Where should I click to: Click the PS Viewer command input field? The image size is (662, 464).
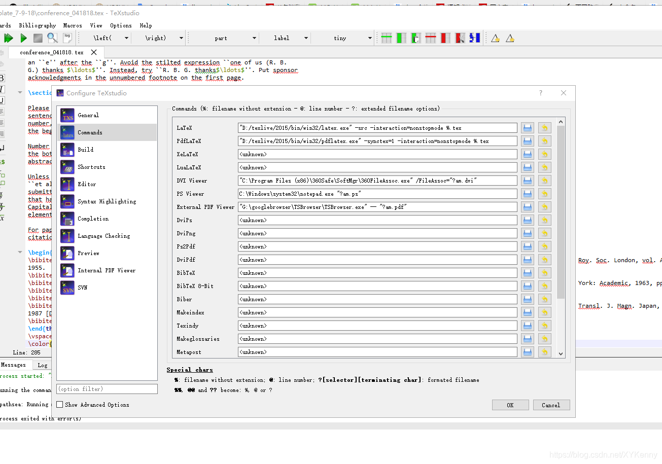click(377, 194)
